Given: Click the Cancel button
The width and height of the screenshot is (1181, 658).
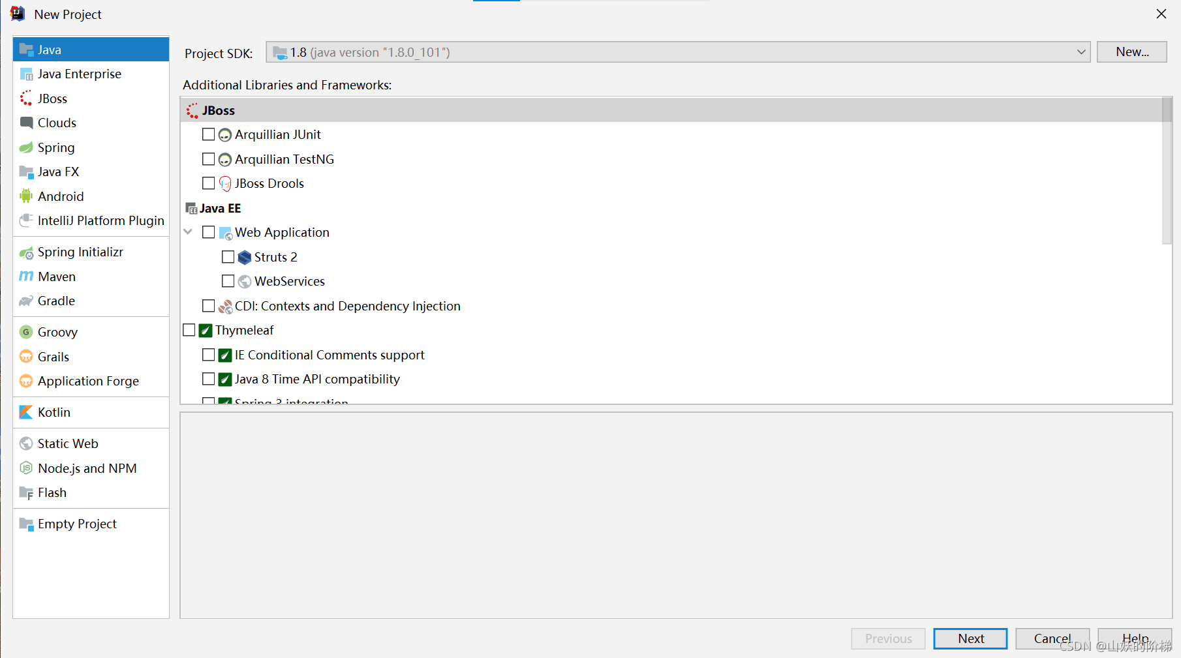Looking at the screenshot, I should tap(1052, 638).
